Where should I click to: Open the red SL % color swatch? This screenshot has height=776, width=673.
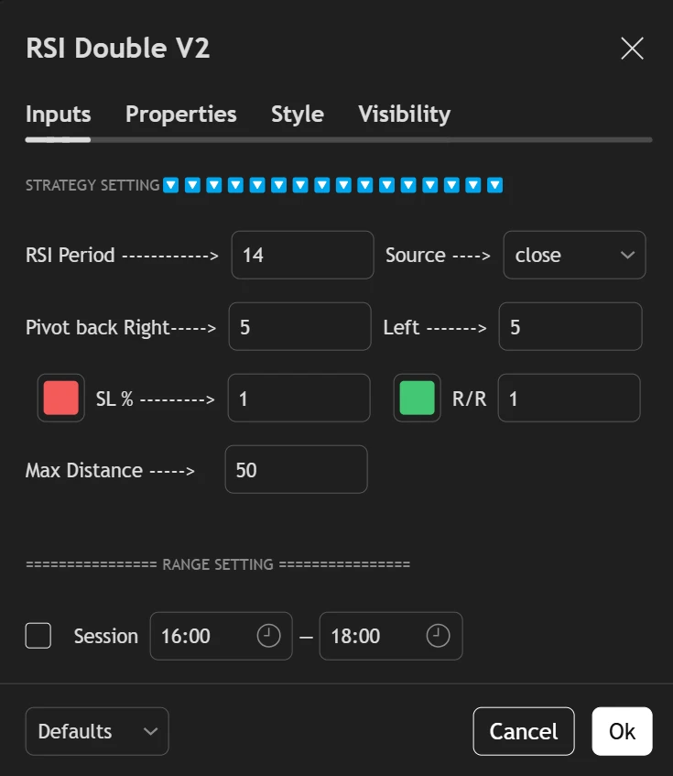61,398
